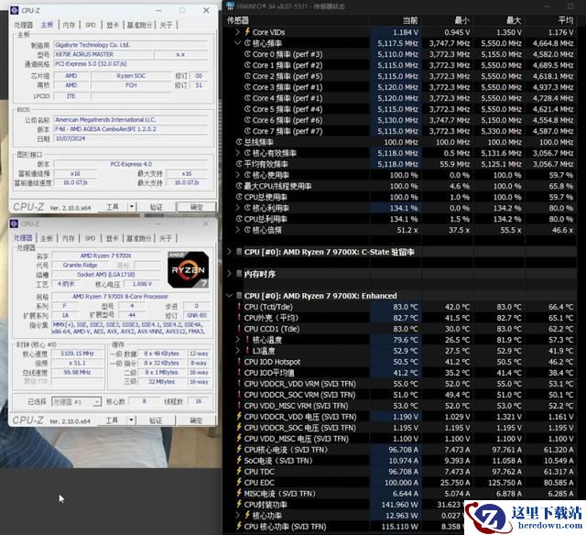
Task: Expand the C-State 驻留率 section
Action: 230,252
